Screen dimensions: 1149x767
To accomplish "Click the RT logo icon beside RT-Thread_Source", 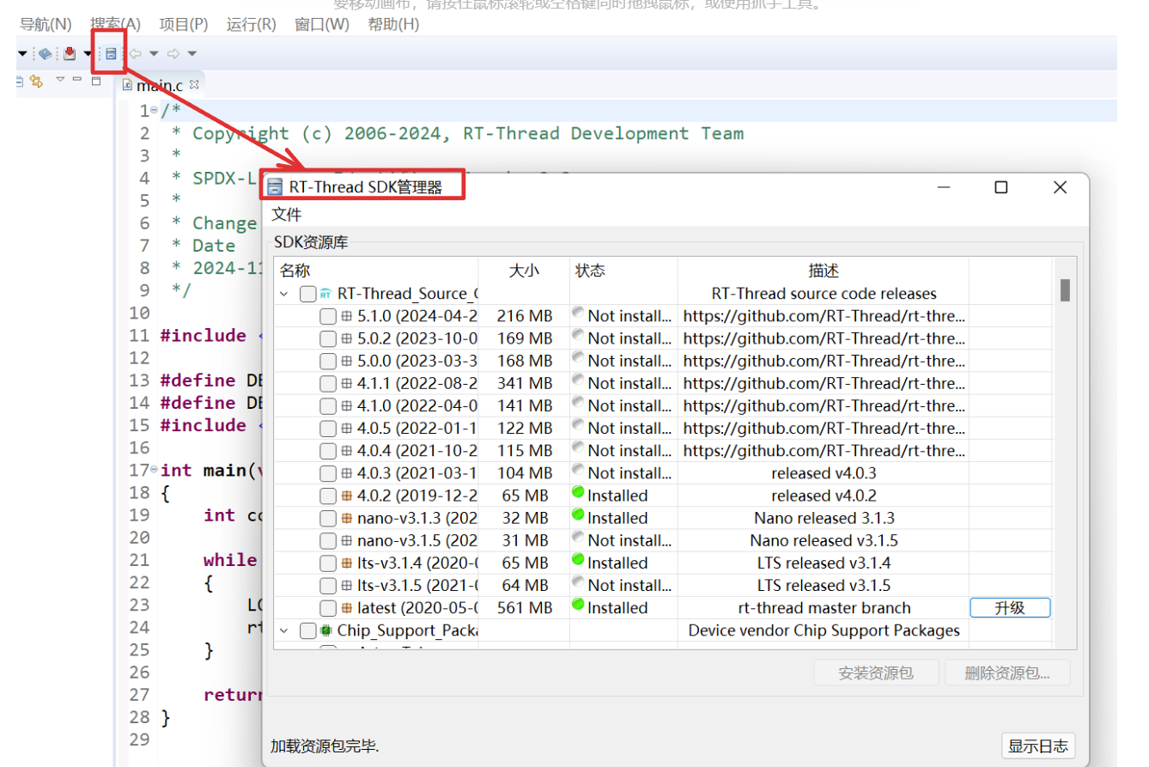I will [326, 294].
